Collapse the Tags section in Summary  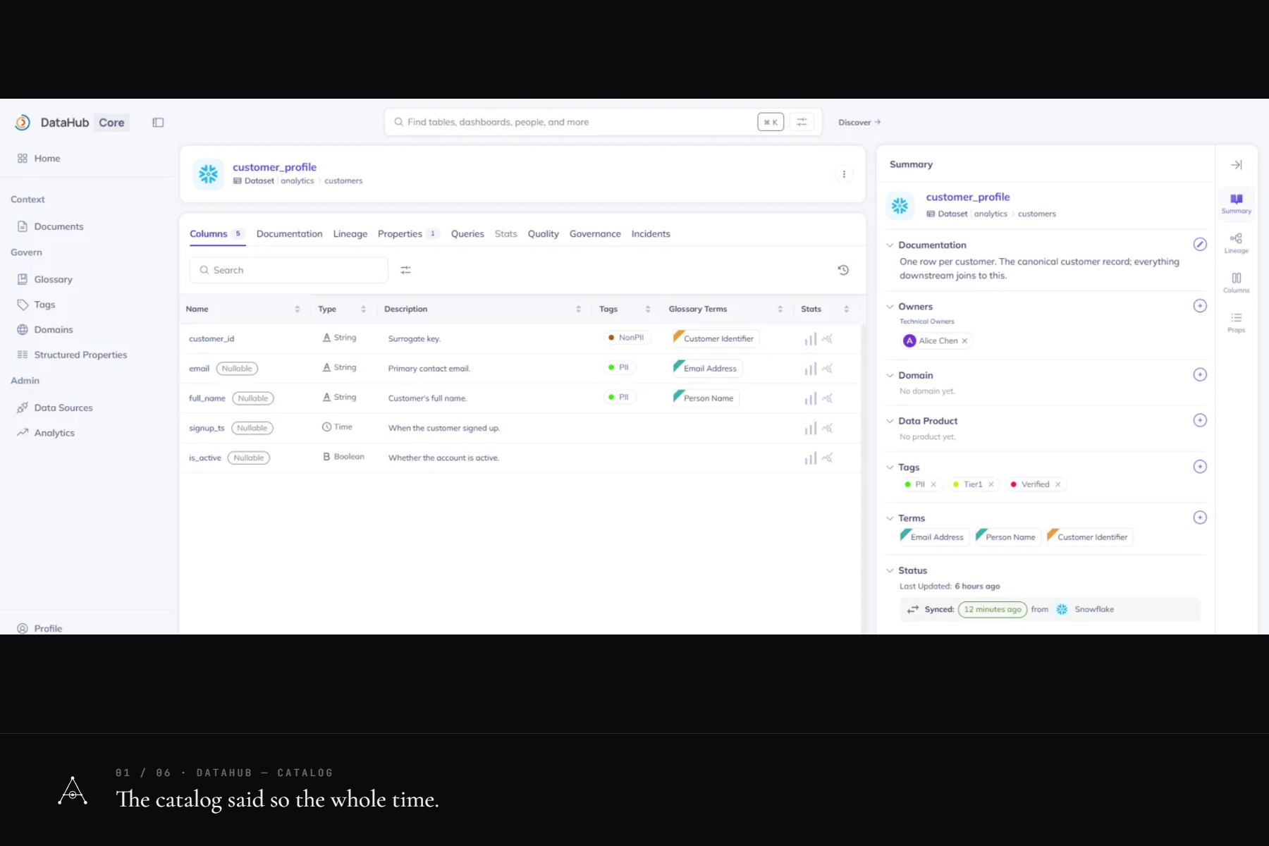[x=890, y=467]
